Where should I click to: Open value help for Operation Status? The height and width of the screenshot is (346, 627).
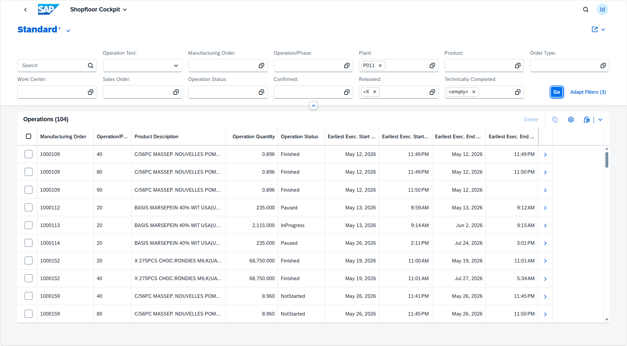(x=261, y=92)
